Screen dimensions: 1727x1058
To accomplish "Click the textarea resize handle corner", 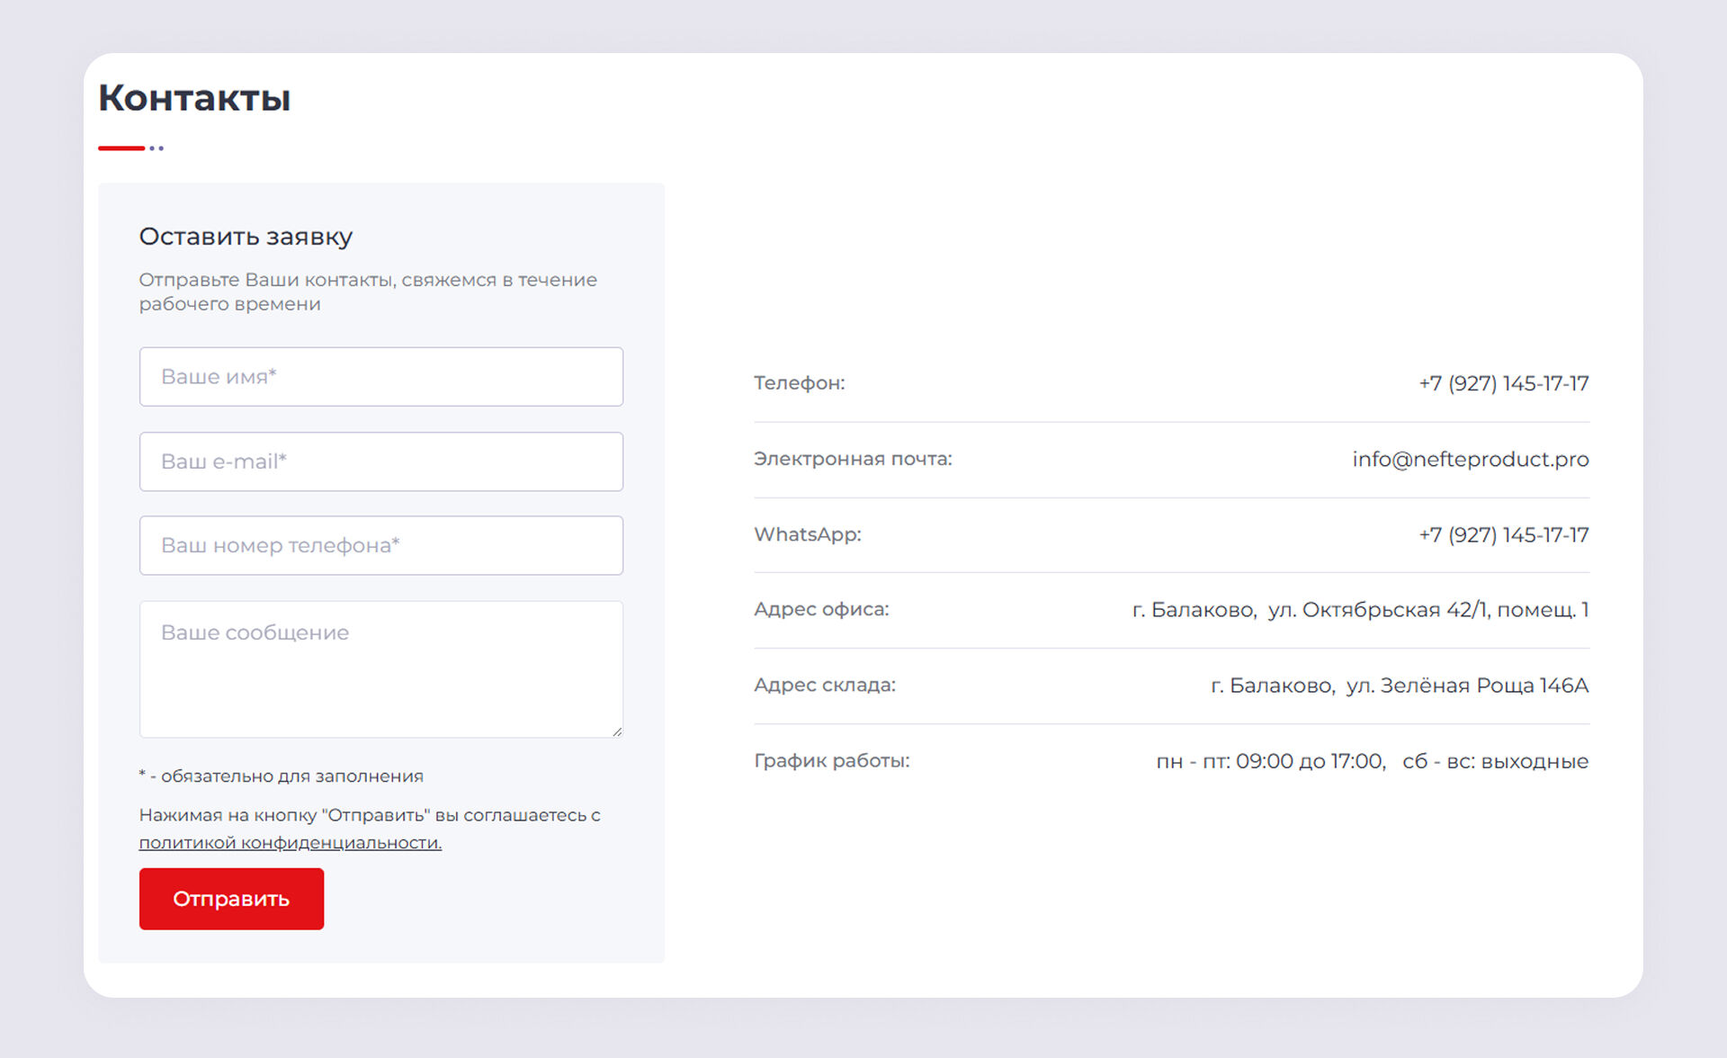I will [x=617, y=731].
